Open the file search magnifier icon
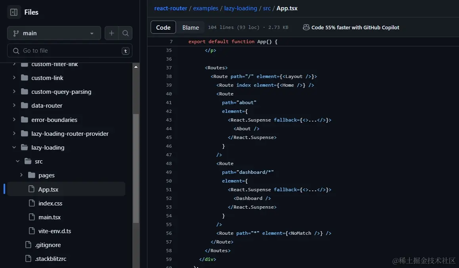Screen dimensions: 459x268 click(x=125, y=33)
